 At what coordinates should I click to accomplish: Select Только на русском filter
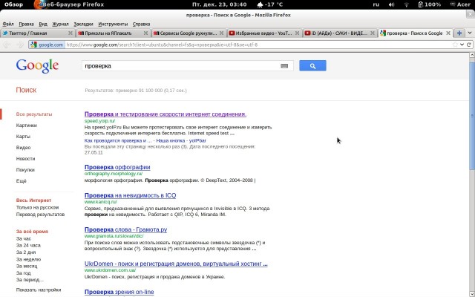point(37,208)
